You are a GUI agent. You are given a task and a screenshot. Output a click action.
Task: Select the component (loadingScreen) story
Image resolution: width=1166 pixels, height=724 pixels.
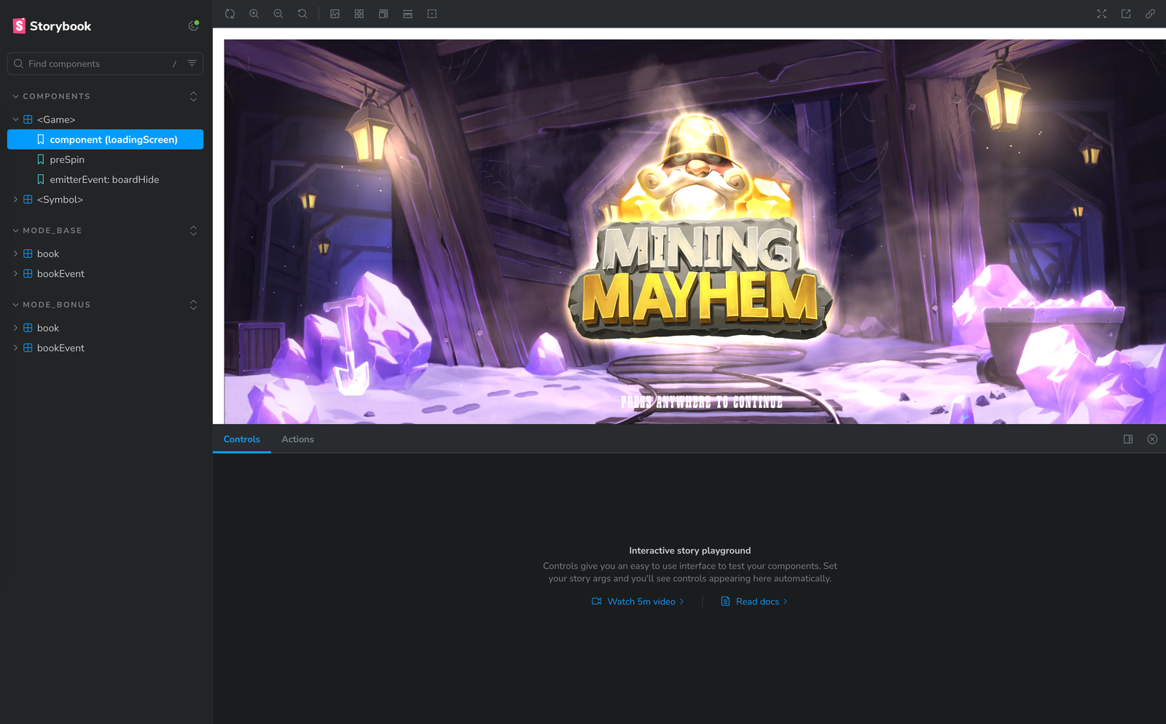pos(105,140)
